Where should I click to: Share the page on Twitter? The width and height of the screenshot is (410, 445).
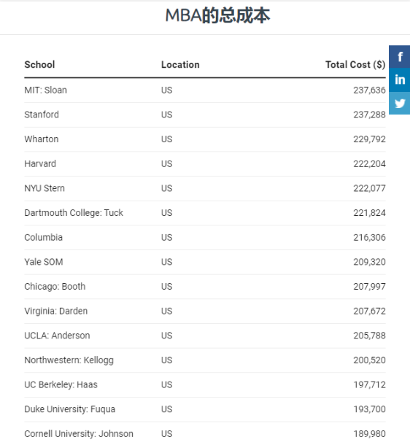tap(400, 103)
